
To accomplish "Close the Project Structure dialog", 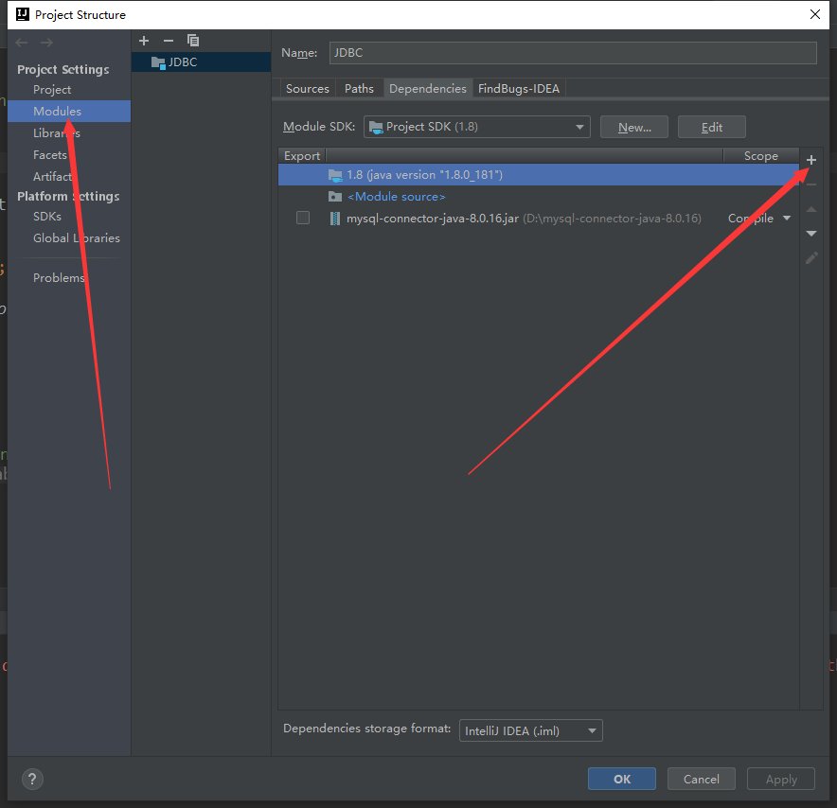I will click(814, 14).
